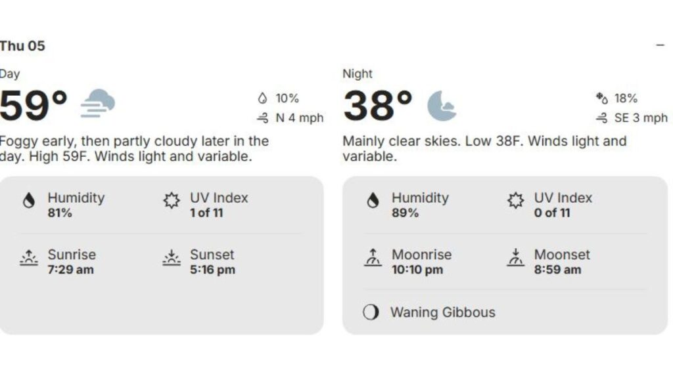The image size is (673, 378).
Task: Click the night Humidity droplet icon
Action: [x=373, y=201]
